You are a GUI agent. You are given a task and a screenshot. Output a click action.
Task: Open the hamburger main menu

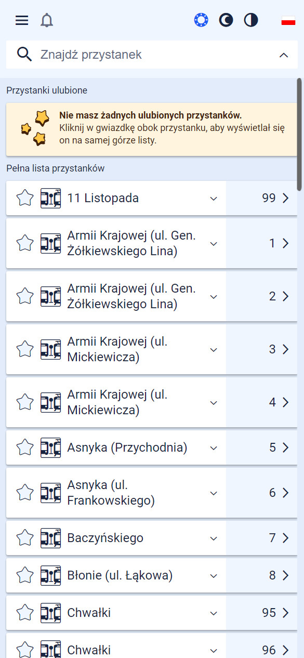click(x=21, y=20)
